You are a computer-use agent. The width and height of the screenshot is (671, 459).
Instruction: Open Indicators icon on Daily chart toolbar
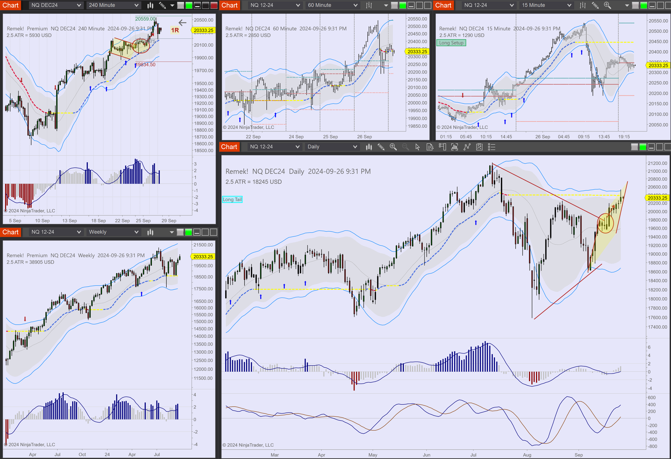(x=467, y=147)
